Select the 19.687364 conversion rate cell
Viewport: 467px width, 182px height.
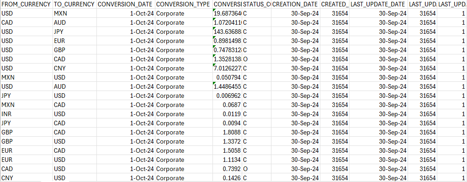click(228, 14)
